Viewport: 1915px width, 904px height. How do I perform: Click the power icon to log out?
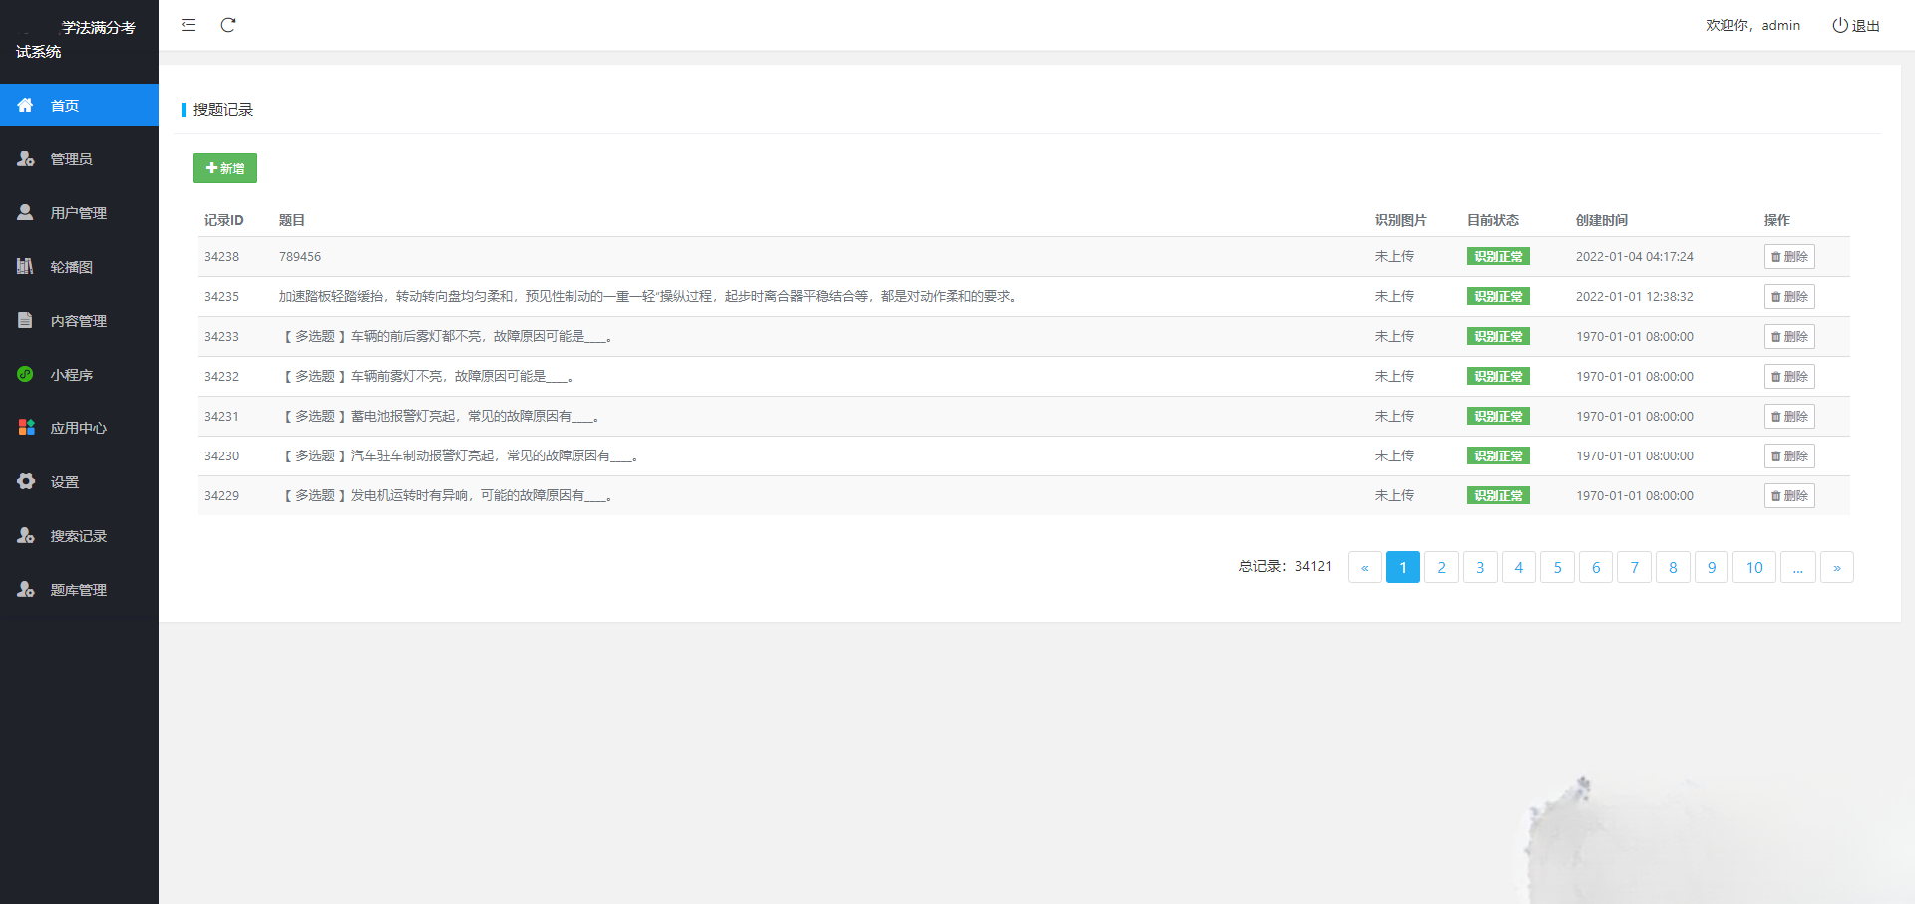pos(1840,25)
